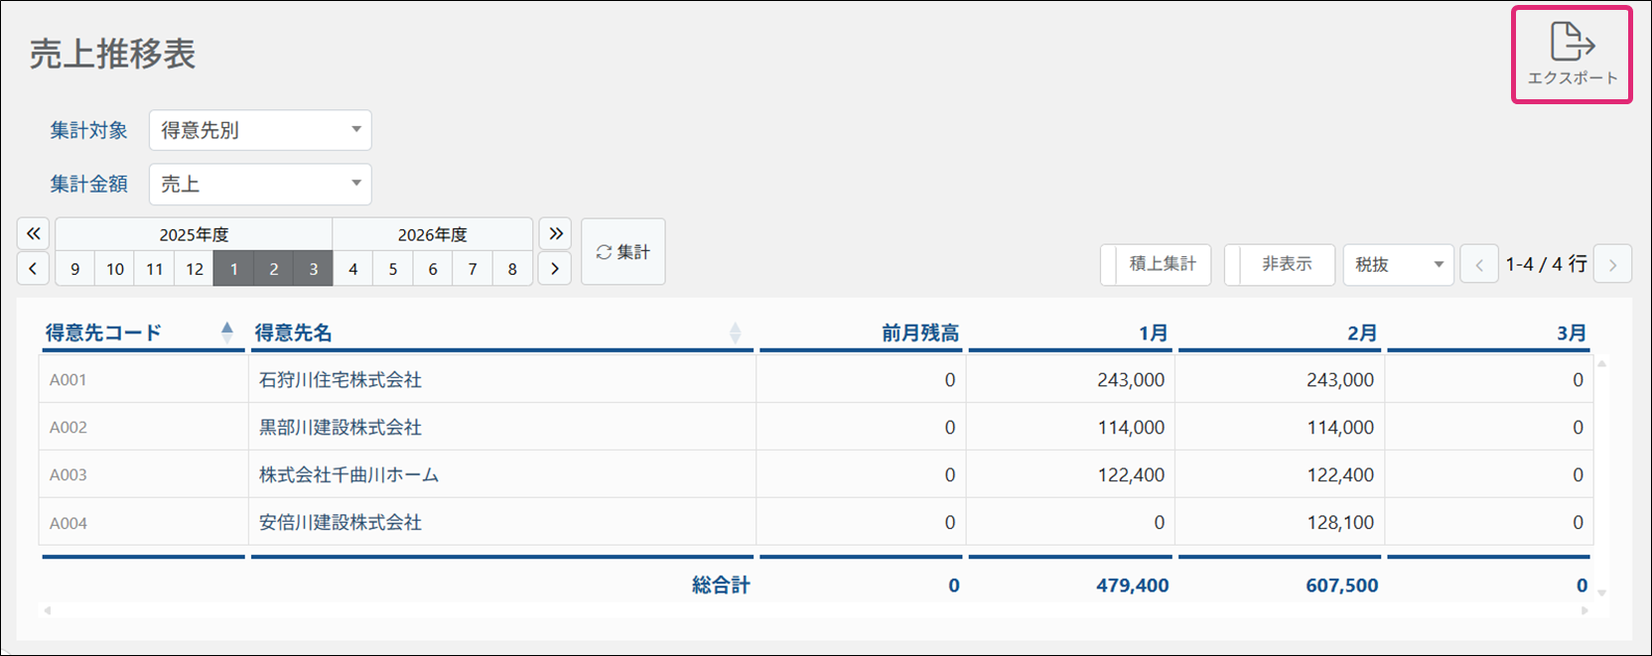This screenshot has height=656, width=1652.
Task: Jump forward with double-right chevron button
Action: tap(555, 234)
